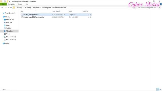Click the Mạng network icon
The width and height of the screenshot is (162, 91).
[4, 43]
